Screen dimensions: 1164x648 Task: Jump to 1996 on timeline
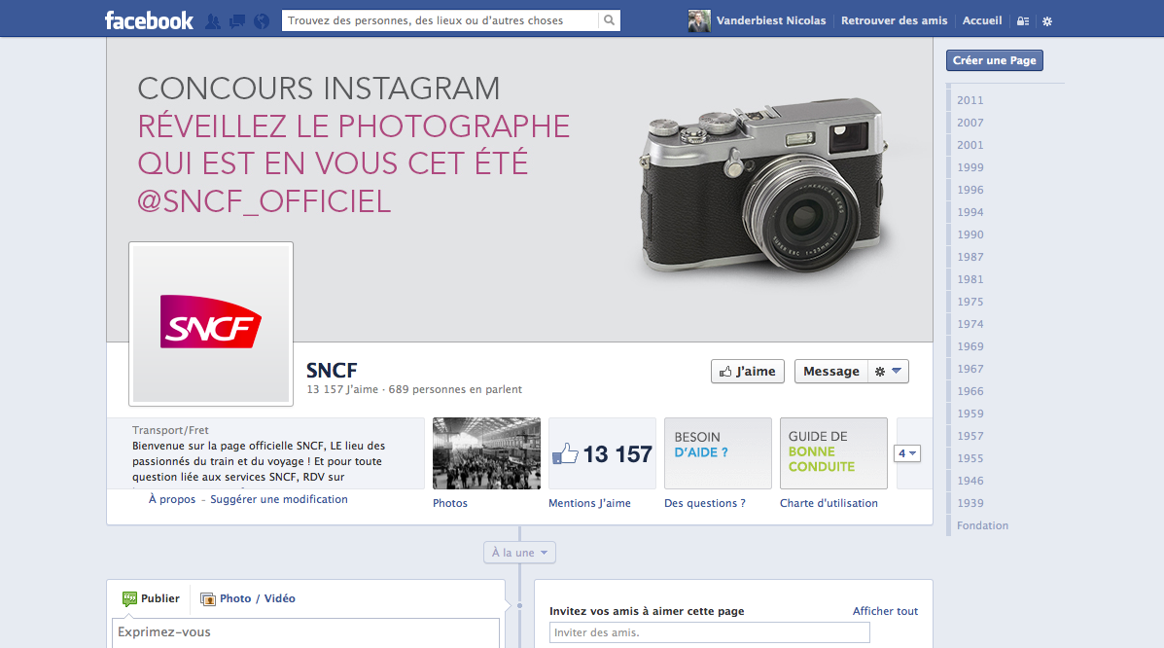(970, 190)
